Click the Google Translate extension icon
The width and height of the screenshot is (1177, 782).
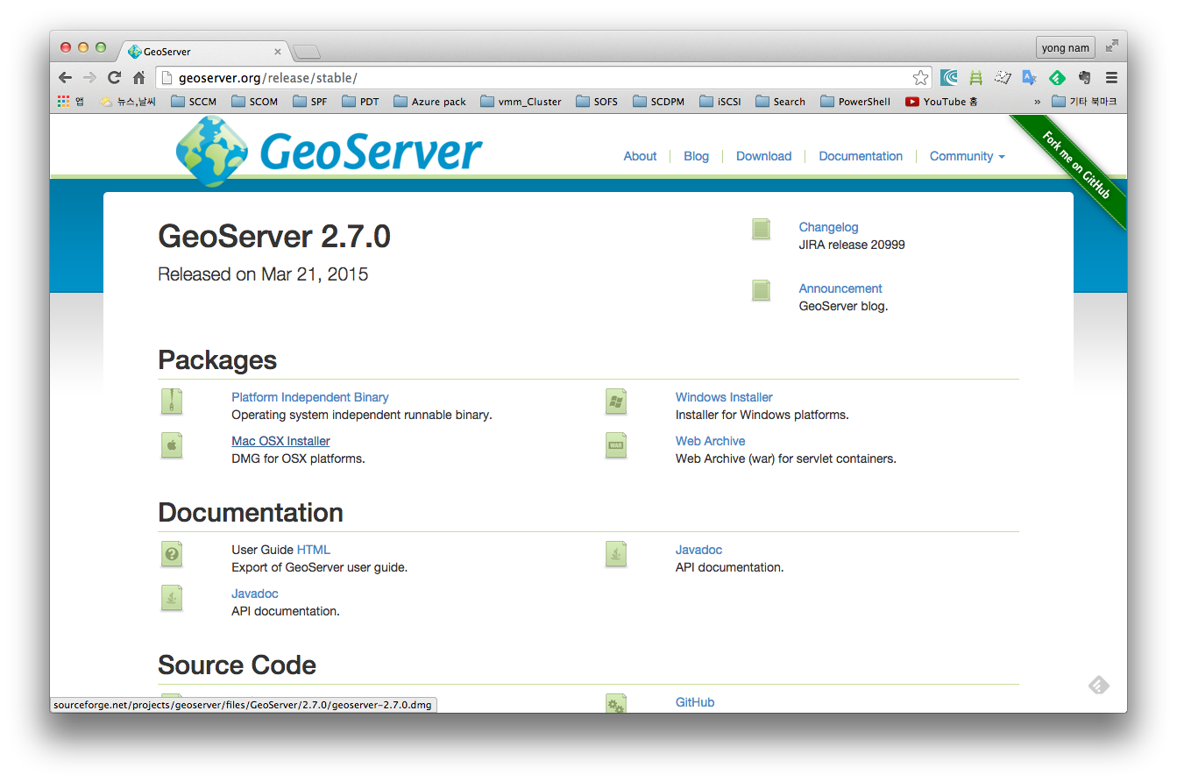coord(1030,77)
